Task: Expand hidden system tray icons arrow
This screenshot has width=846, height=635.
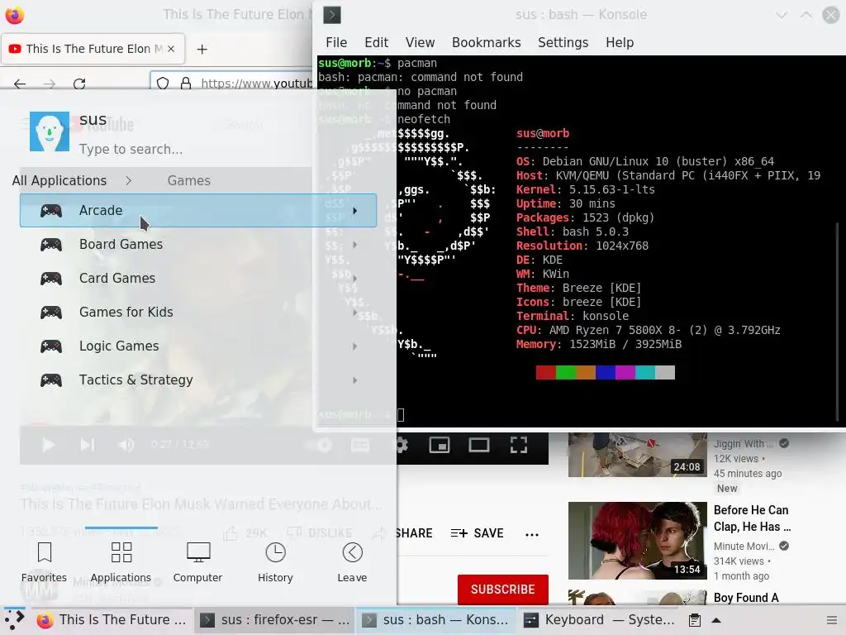Action: point(716,620)
